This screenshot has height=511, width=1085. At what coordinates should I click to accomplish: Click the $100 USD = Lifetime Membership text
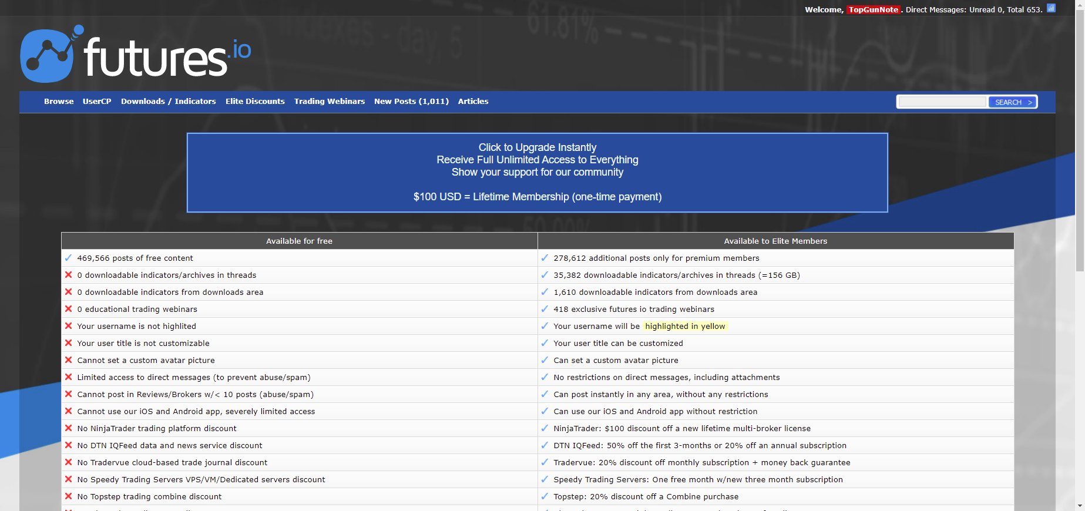pyautogui.click(x=538, y=197)
